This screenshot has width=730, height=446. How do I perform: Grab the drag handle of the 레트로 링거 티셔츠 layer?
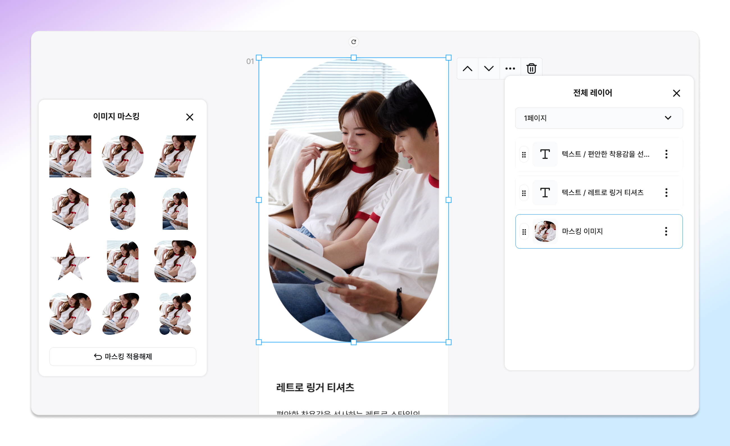(x=524, y=193)
